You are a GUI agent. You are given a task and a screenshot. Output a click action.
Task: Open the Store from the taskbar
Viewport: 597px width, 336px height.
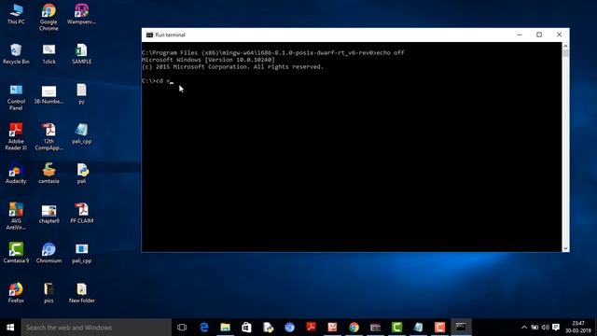[246, 328]
